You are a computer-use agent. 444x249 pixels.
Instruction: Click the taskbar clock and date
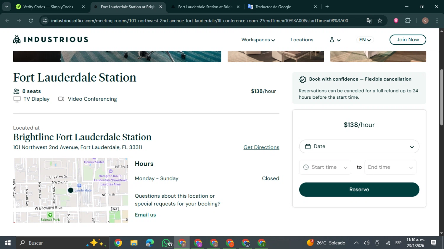(415, 243)
